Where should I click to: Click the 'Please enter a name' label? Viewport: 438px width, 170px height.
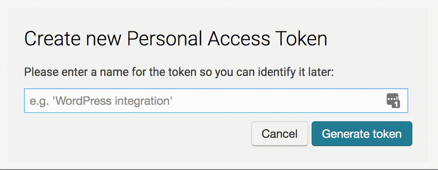pos(179,73)
